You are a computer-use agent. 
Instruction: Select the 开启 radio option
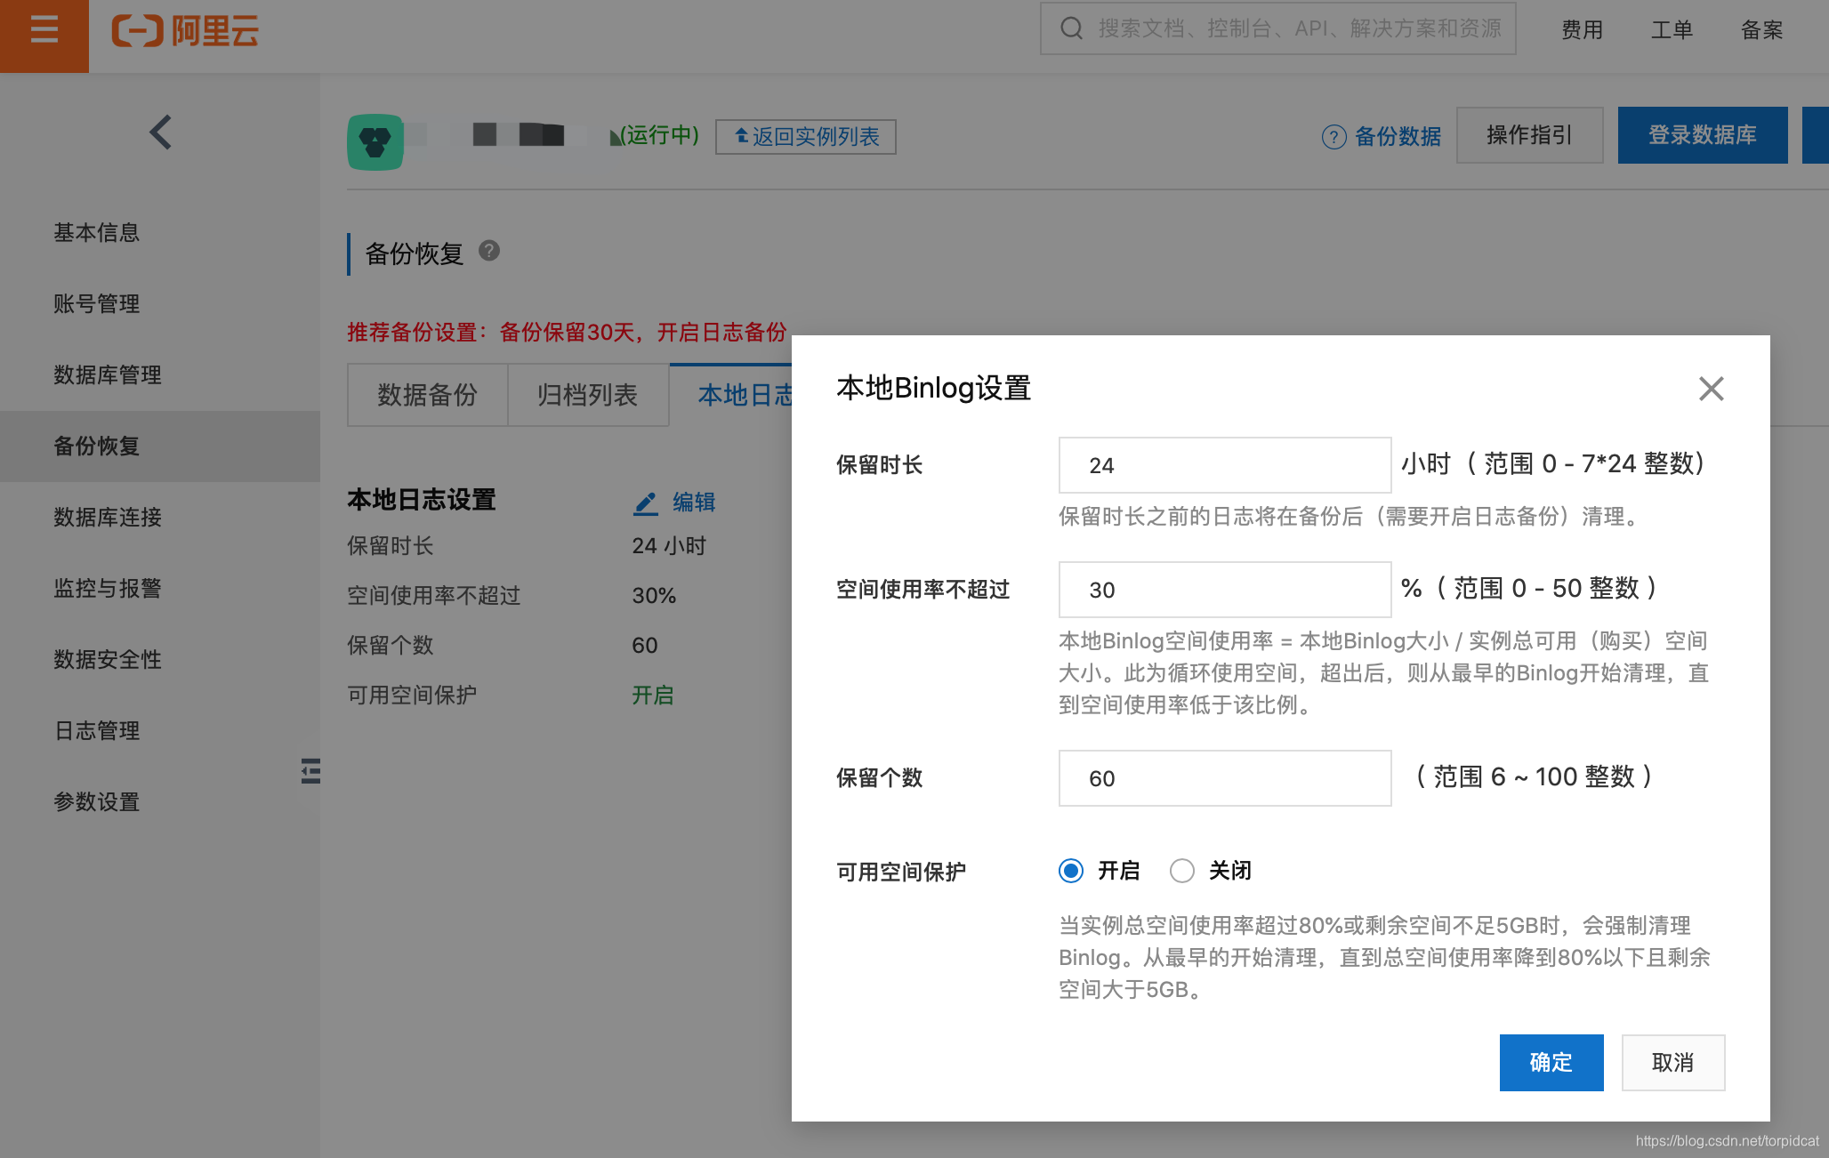point(1071,871)
